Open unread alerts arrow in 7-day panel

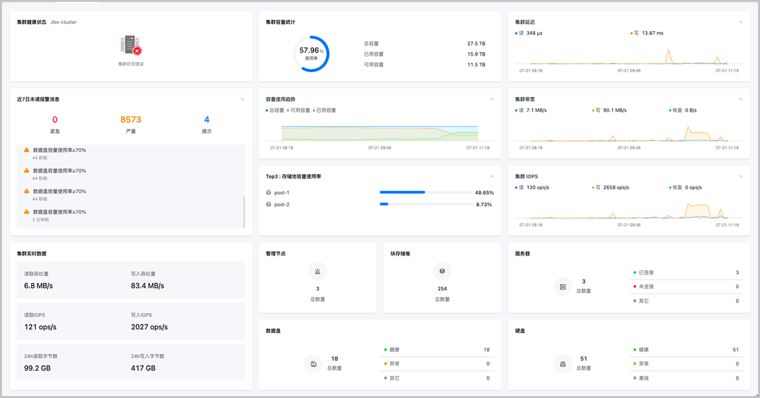tap(242, 99)
